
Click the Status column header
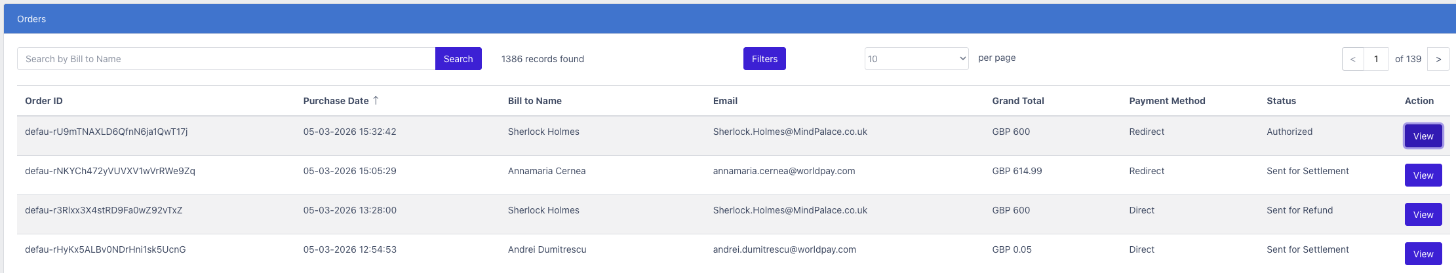1281,101
